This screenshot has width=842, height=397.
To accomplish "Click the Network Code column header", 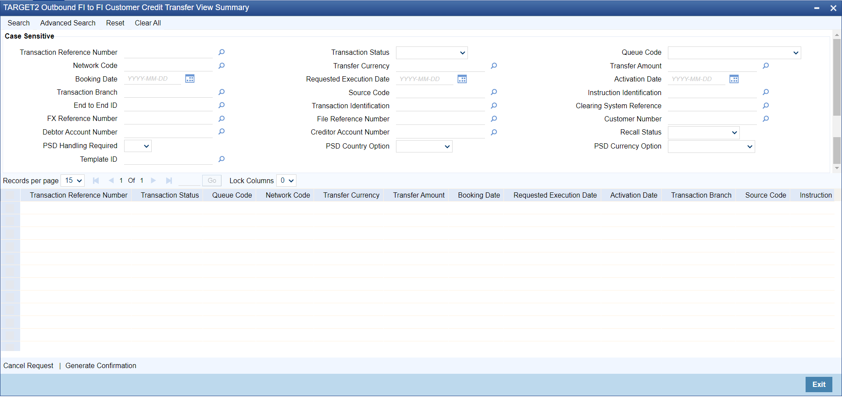I will pos(288,195).
